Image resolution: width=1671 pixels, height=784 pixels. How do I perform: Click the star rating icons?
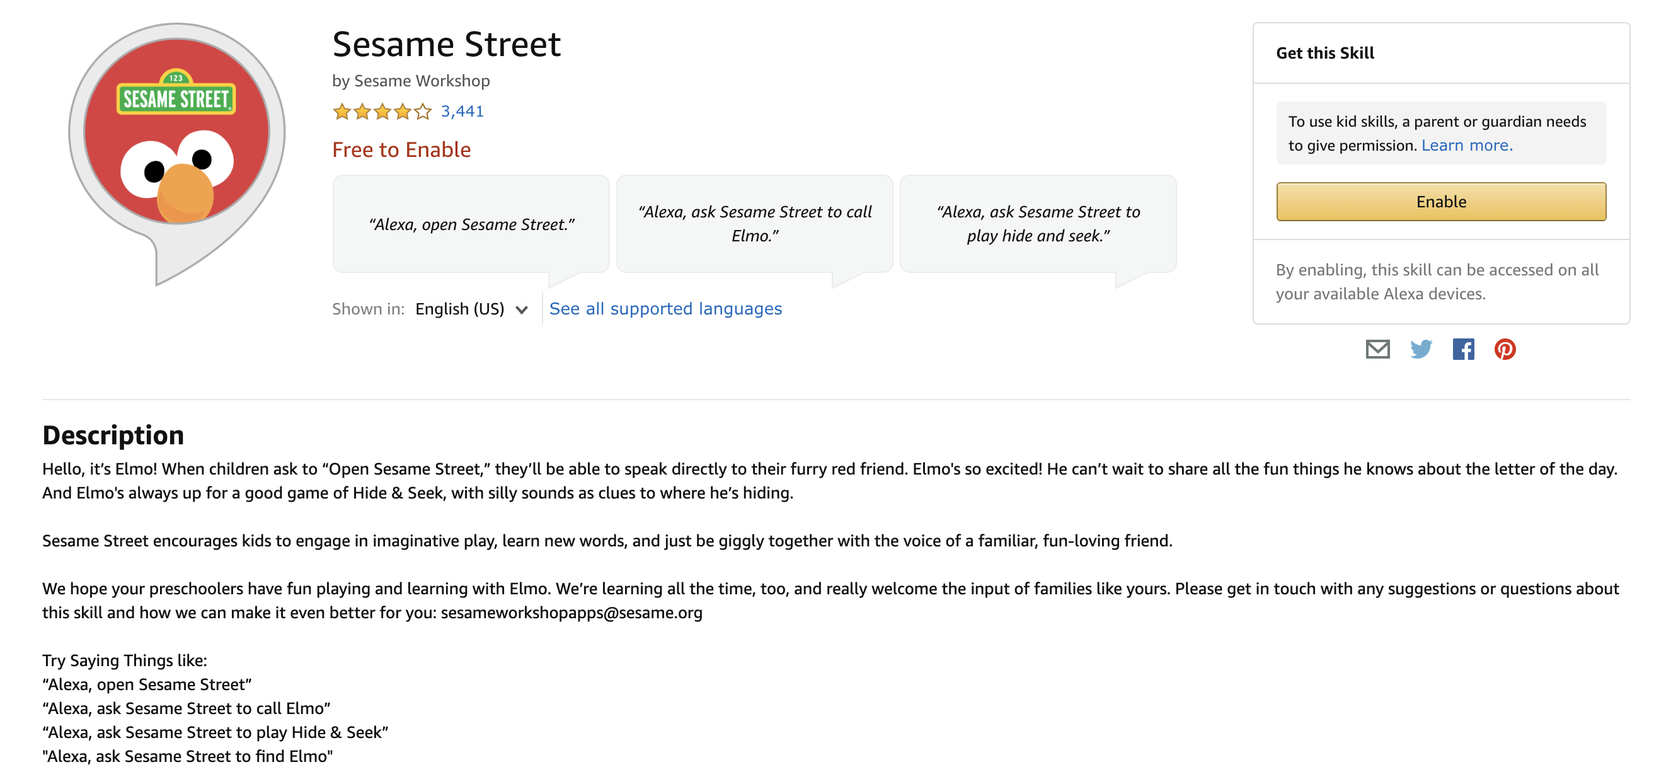(382, 112)
